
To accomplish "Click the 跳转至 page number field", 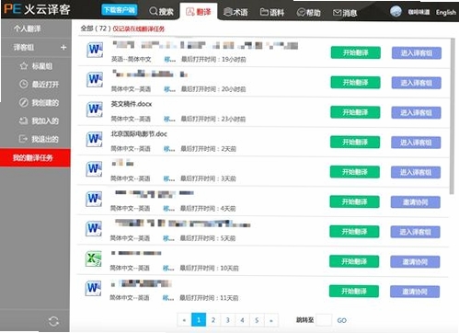I will click(324, 320).
